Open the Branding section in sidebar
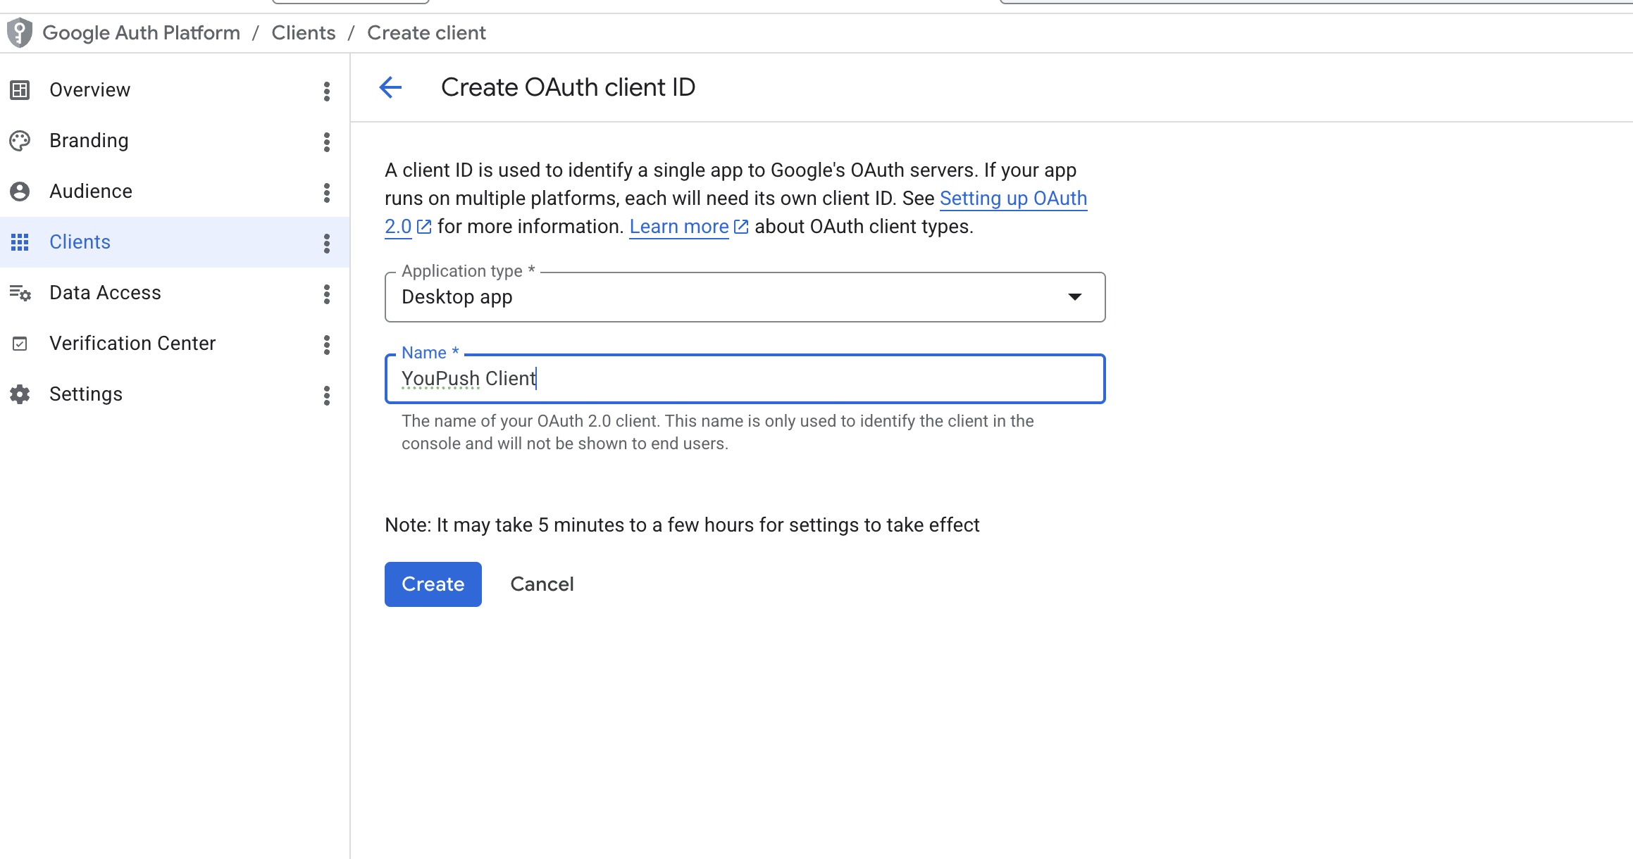 [175, 141]
